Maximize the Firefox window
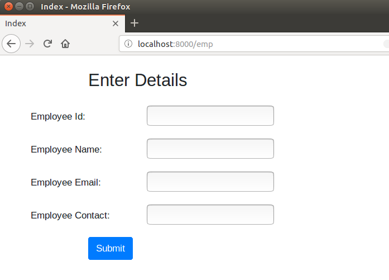This screenshot has width=389, height=280. pos(30,7)
